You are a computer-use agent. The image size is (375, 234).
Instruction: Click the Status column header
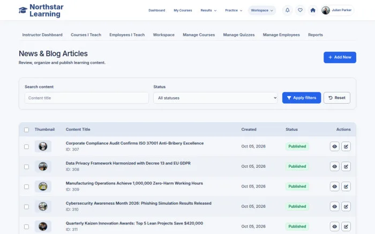pyautogui.click(x=291, y=129)
